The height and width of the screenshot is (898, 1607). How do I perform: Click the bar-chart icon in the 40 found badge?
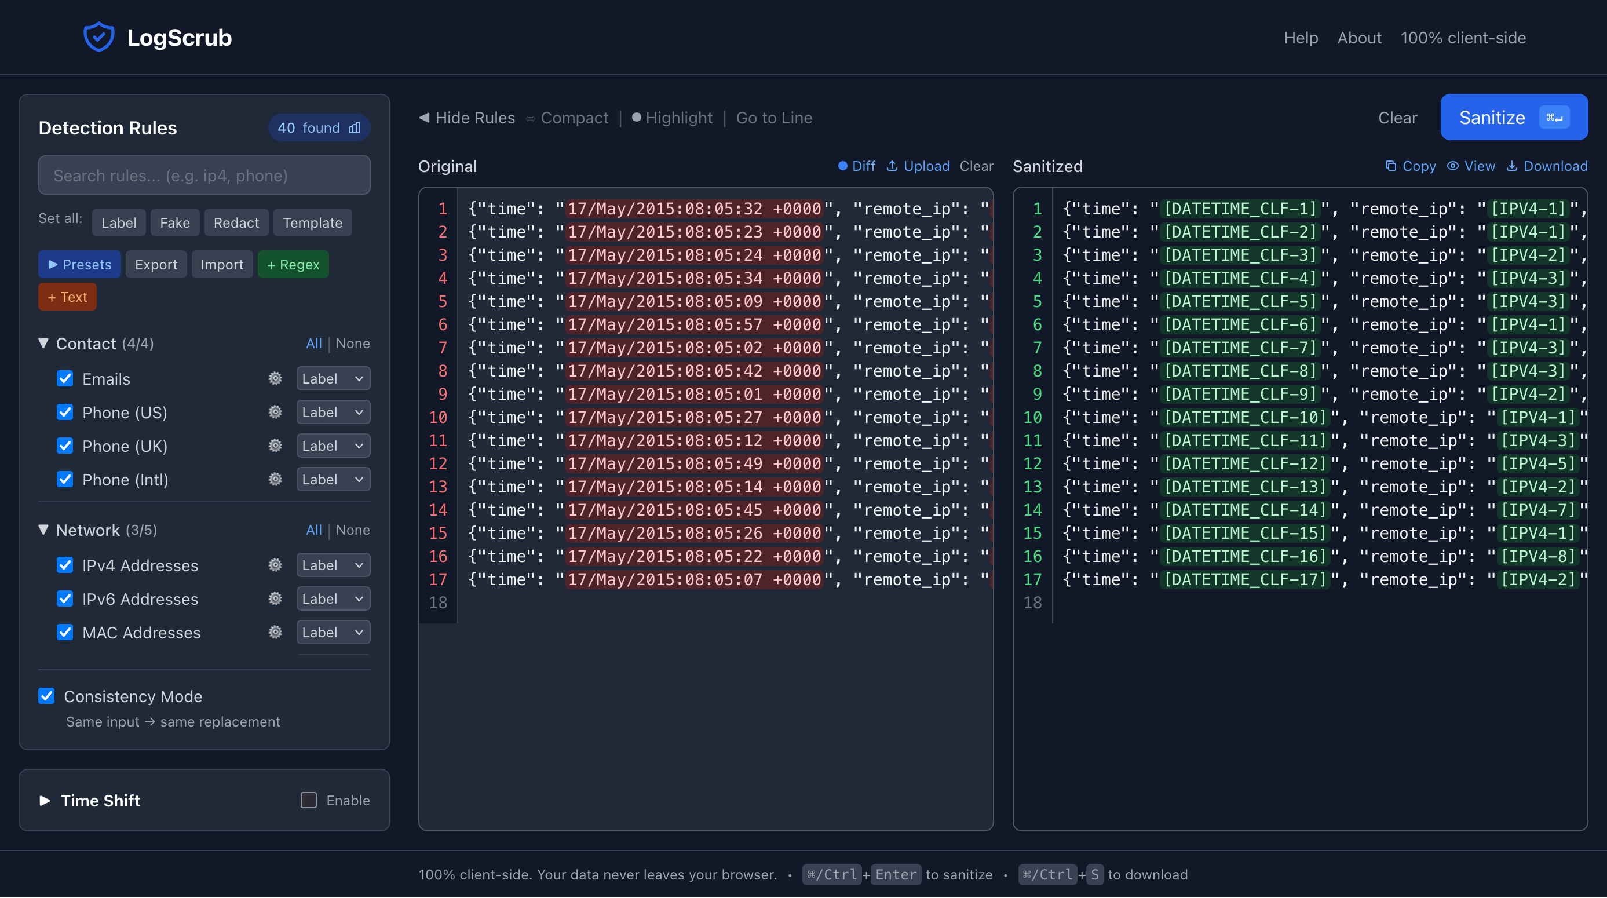(x=355, y=127)
